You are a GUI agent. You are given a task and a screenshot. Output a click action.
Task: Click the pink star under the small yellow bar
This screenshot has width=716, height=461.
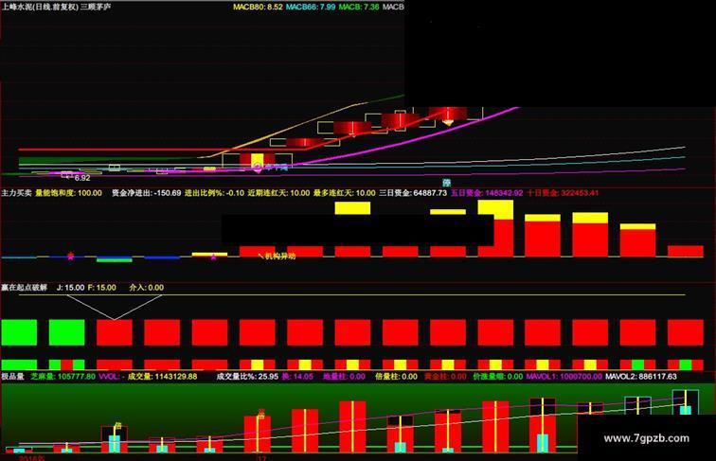click(213, 257)
